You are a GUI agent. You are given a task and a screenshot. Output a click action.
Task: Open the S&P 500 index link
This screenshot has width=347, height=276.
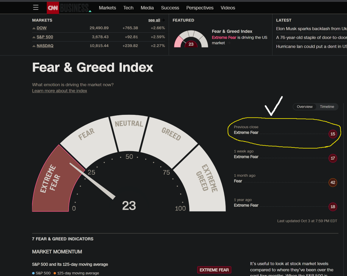45,37
